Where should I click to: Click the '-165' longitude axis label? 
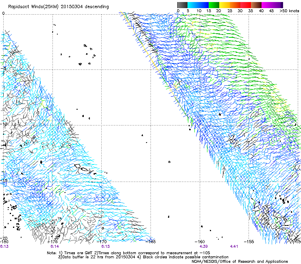point(150,242)
